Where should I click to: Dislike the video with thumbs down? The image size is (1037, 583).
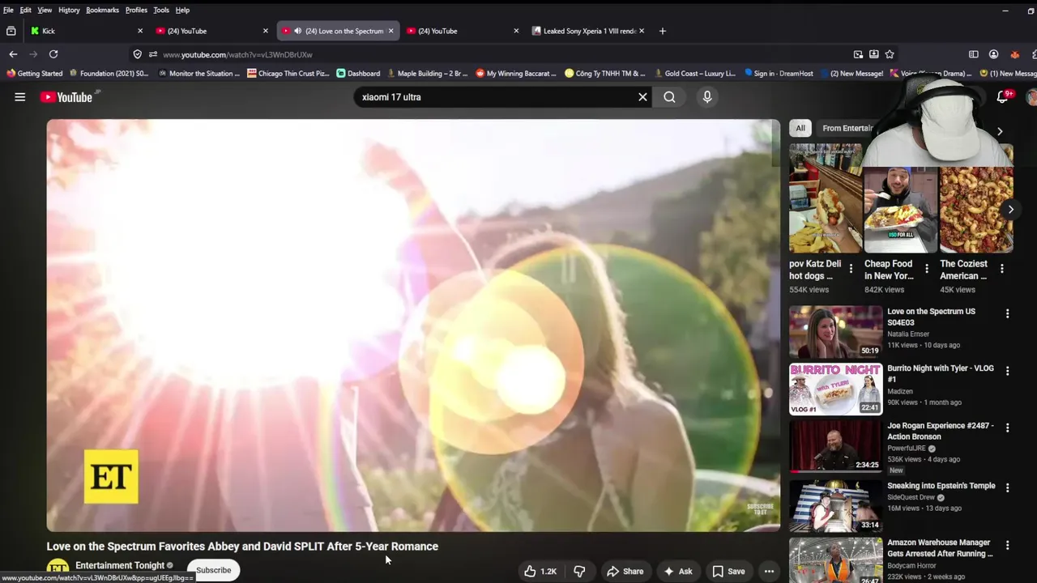[x=579, y=572]
